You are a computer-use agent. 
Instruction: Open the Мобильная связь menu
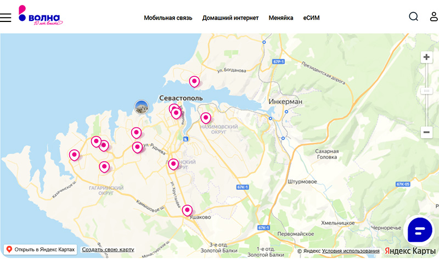click(168, 18)
